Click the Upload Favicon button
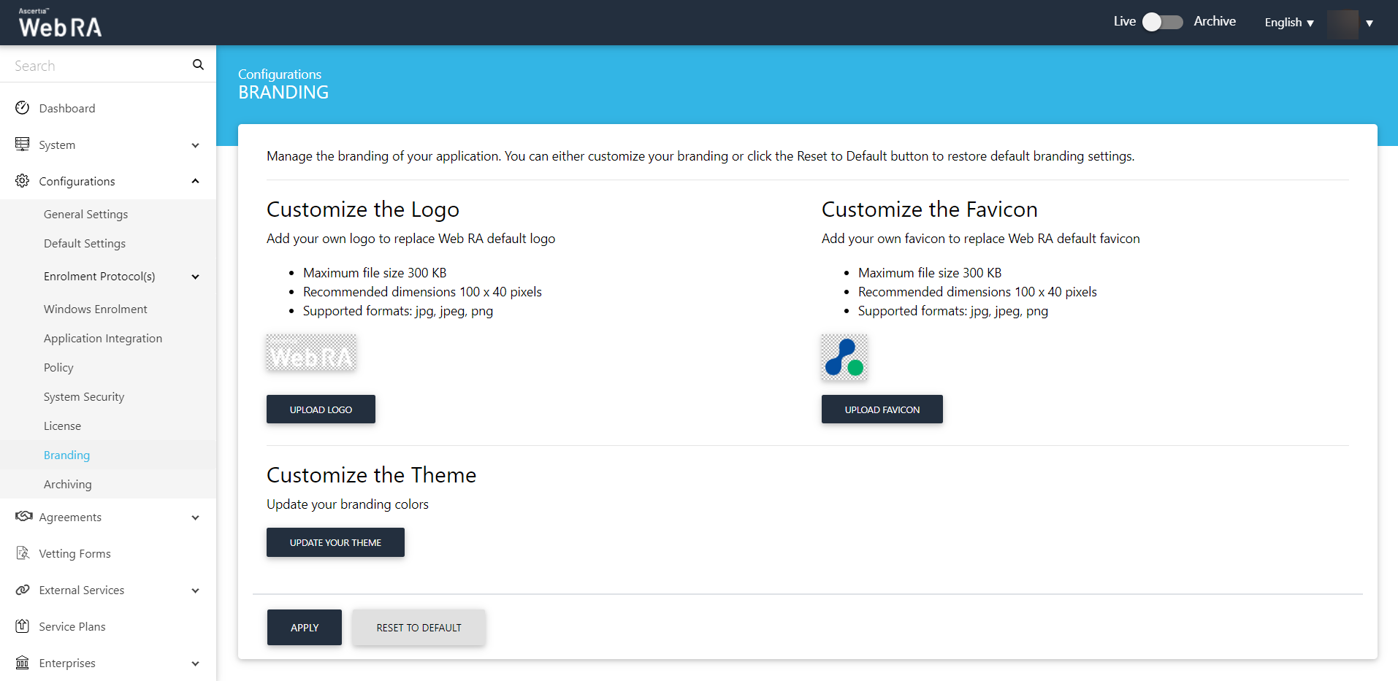The width and height of the screenshot is (1398, 681). click(x=882, y=409)
